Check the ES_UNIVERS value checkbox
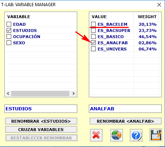Viewport: 165px width, 147px height. click(x=93, y=49)
